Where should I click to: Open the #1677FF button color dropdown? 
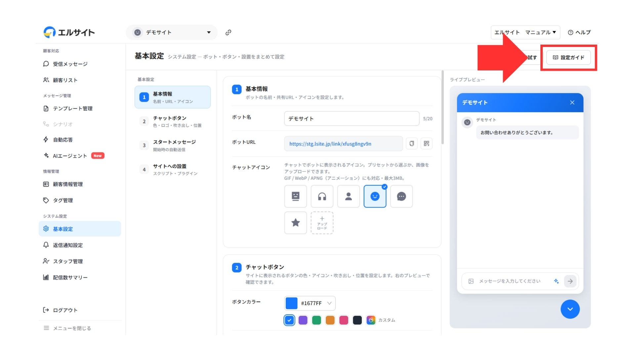click(x=310, y=303)
